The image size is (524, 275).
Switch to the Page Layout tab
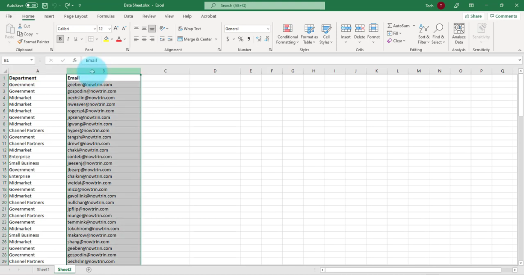[76, 16]
